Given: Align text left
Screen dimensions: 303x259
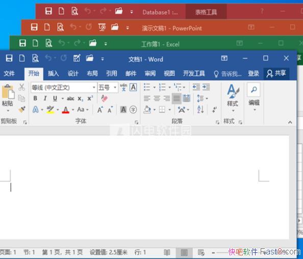Looking at the screenshot, I should (147, 99).
